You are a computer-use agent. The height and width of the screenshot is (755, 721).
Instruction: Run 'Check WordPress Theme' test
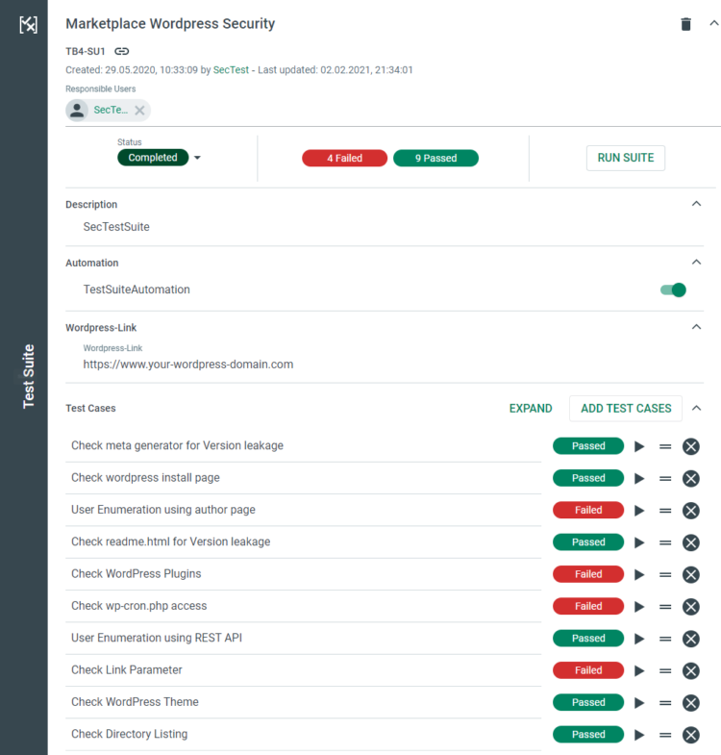coord(639,702)
